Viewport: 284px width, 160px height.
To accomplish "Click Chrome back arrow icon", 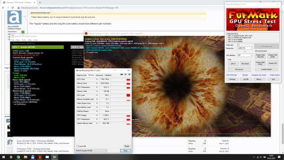I will (x=3, y=8).
